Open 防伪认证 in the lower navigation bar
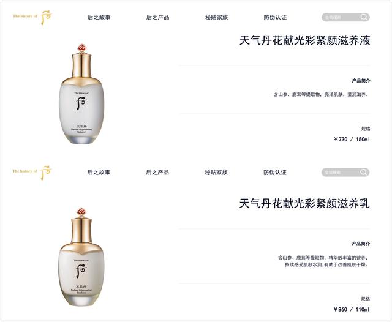The width and height of the screenshot is (392, 322). click(275, 173)
